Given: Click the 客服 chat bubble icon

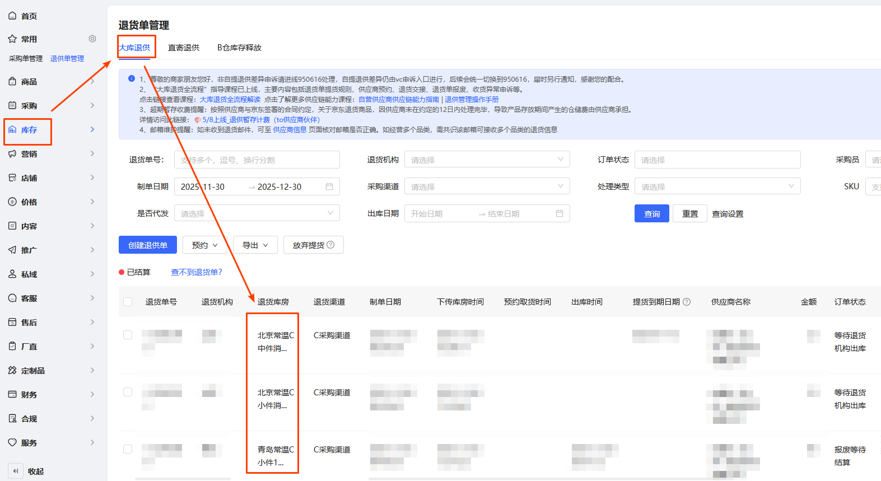Looking at the screenshot, I should (x=12, y=298).
